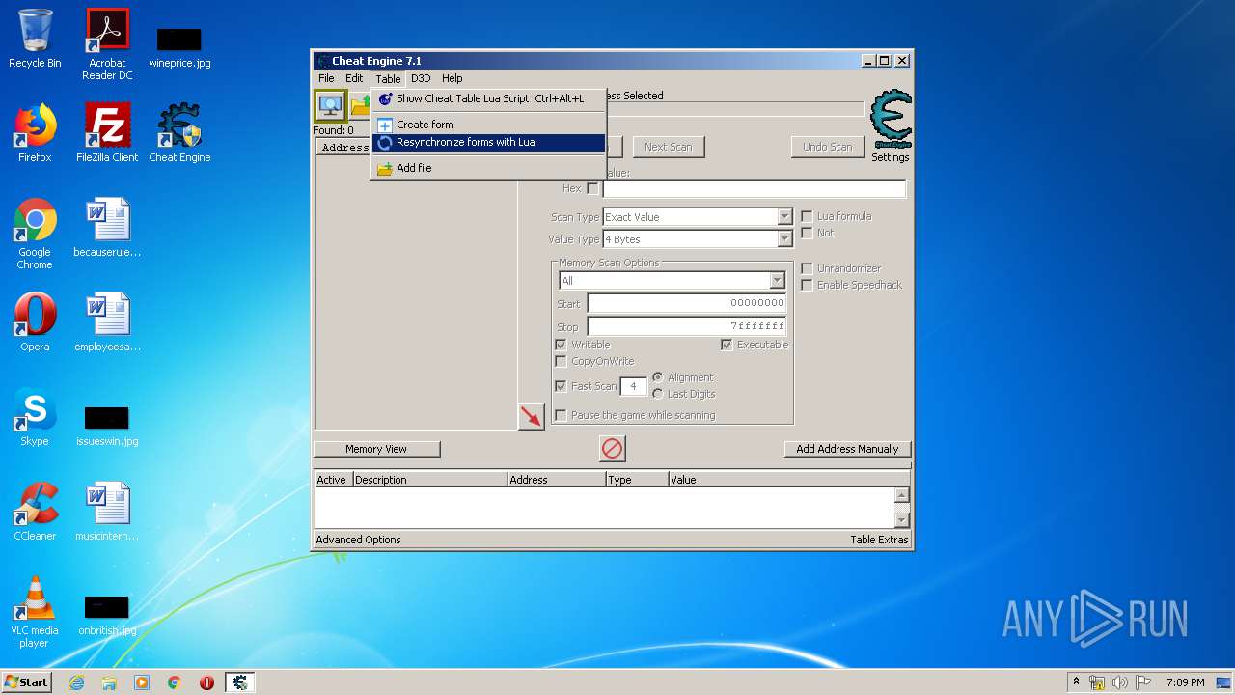1235x695 pixels.
Task: Click the red clear address list icon
Action: [x=613, y=448]
